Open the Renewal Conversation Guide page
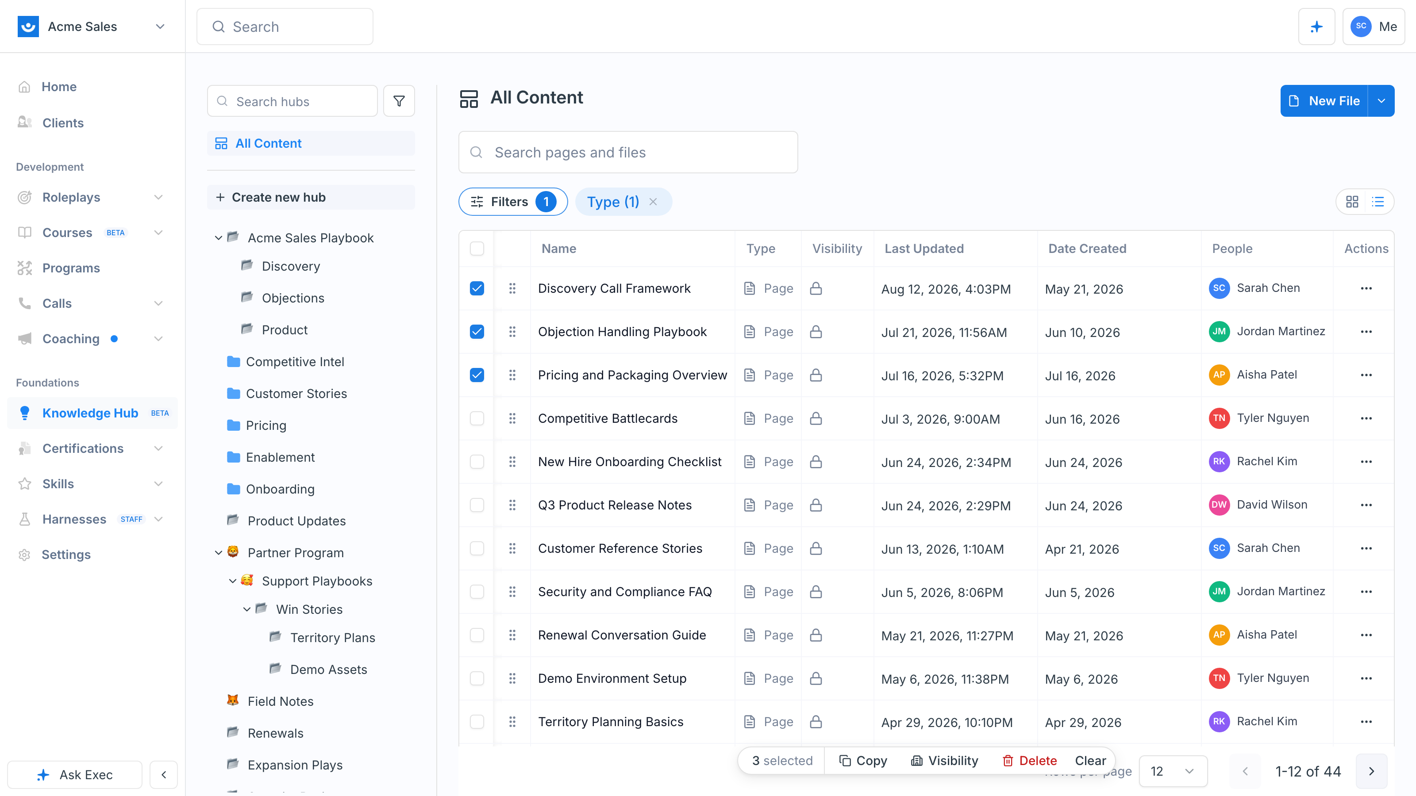 coord(622,635)
